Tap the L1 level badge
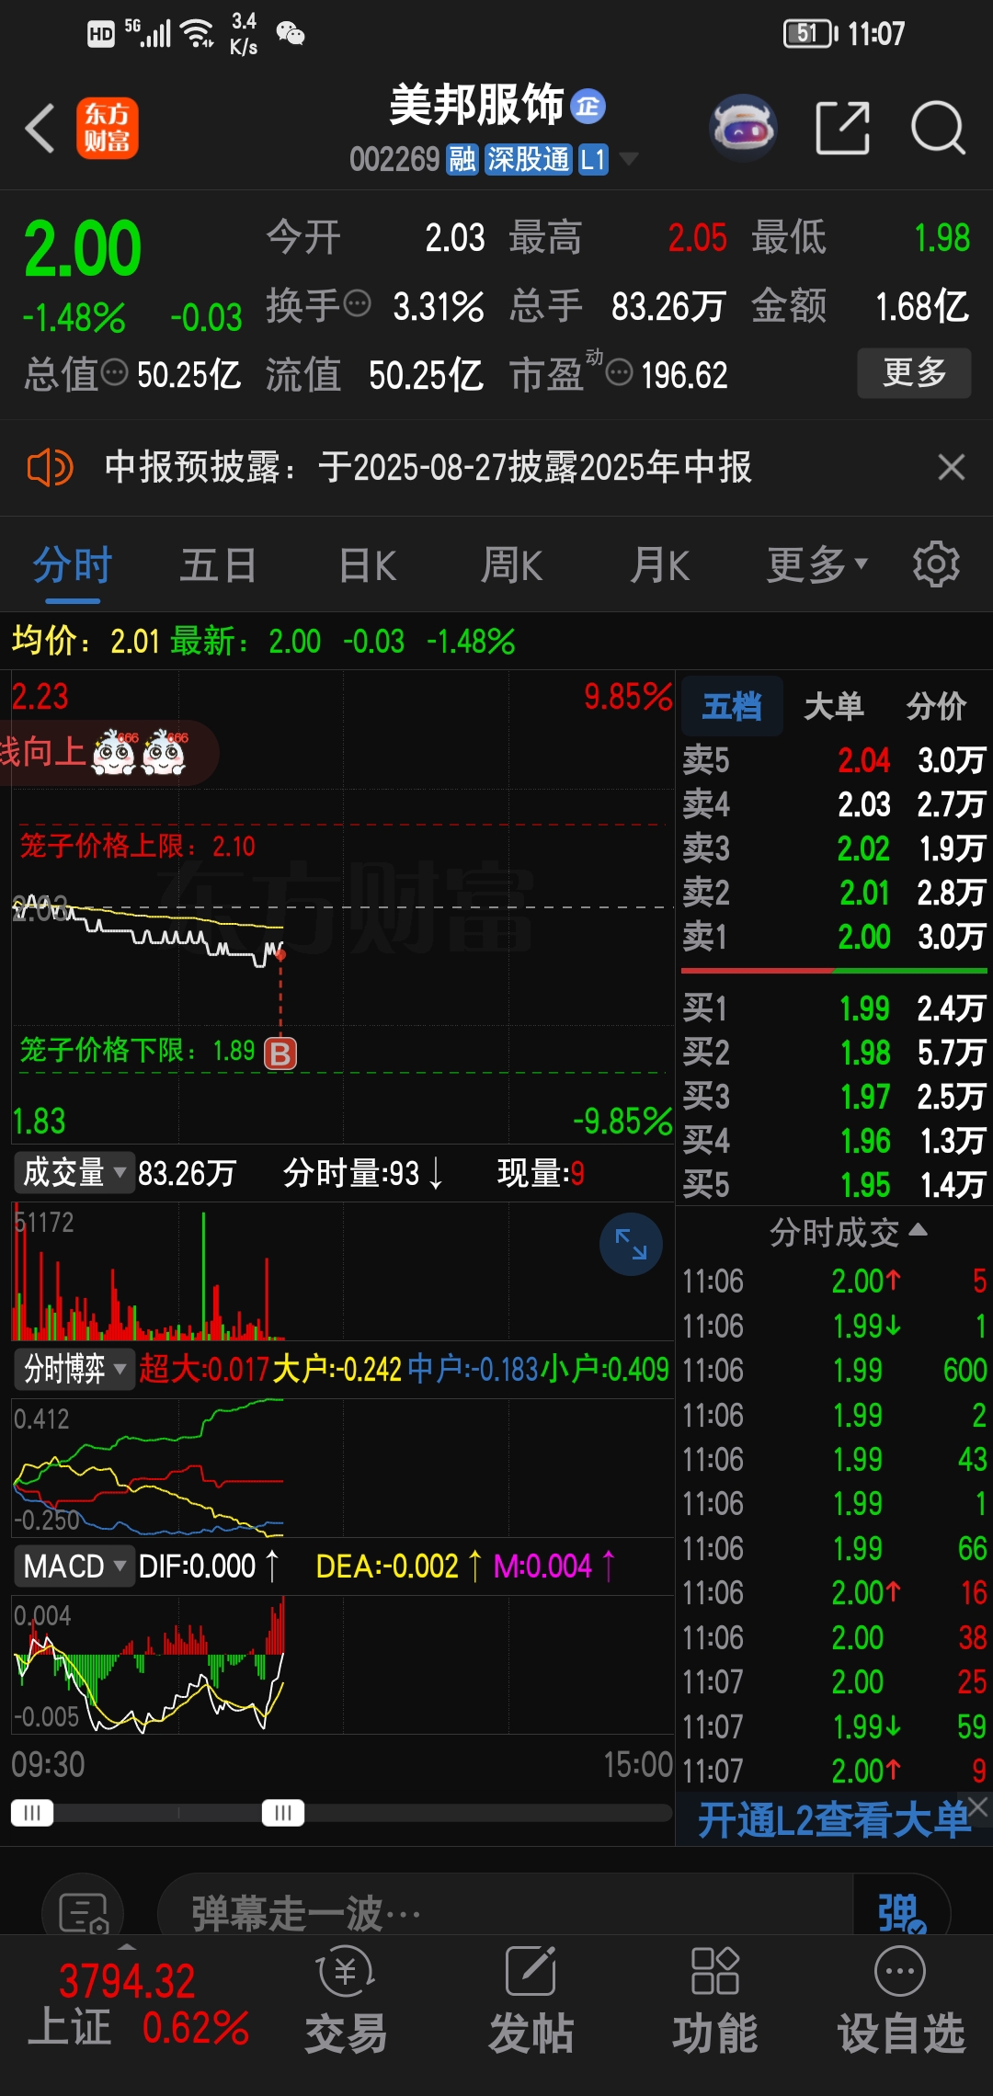The image size is (993, 2096). click(593, 159)
